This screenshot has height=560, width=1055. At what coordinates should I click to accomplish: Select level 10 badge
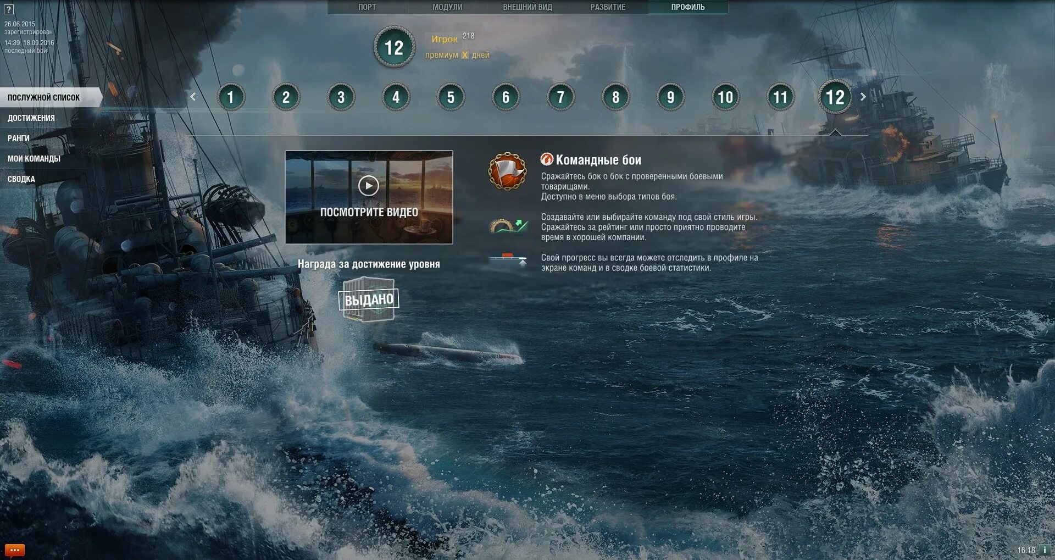click(725, 97)
